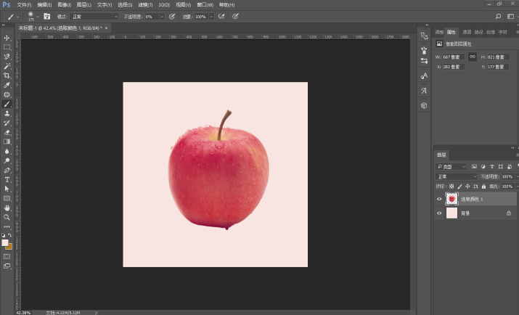Select the Clone Stamp tool
The width and height of the screenshot is (519, 315).
coord(7,113)
